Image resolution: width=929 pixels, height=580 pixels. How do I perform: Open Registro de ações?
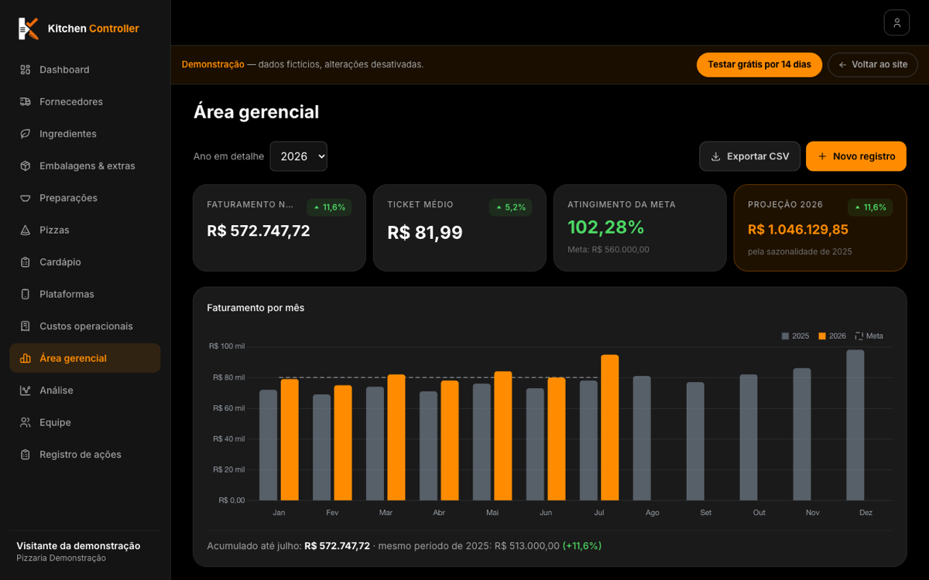pos(84,455)
